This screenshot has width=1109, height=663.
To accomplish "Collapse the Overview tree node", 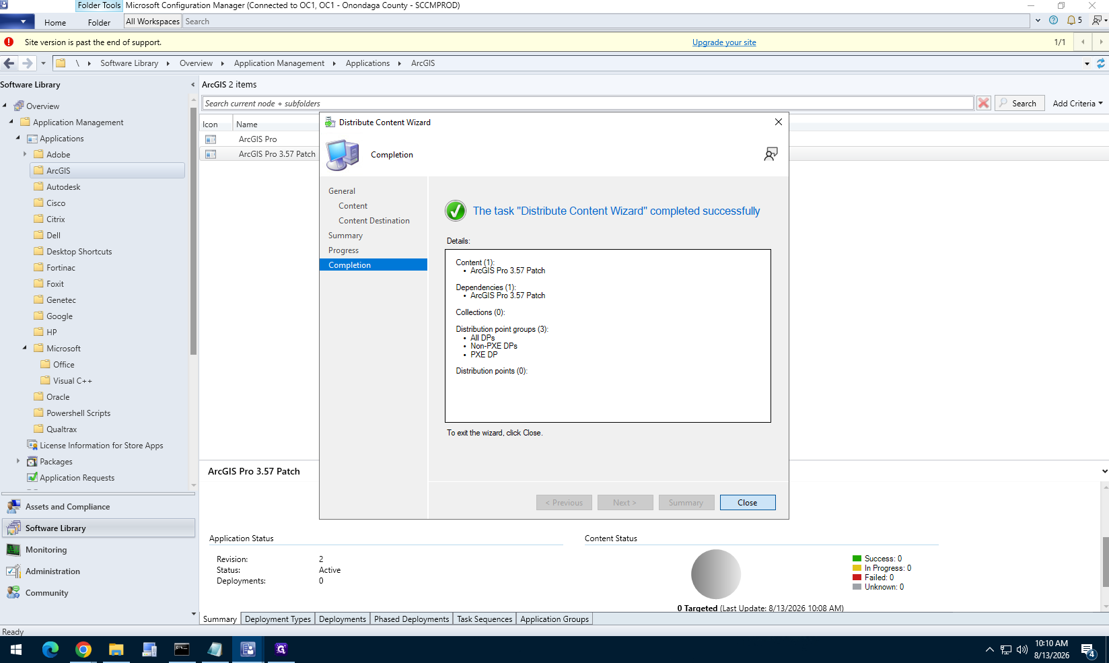I will point(5,106).
